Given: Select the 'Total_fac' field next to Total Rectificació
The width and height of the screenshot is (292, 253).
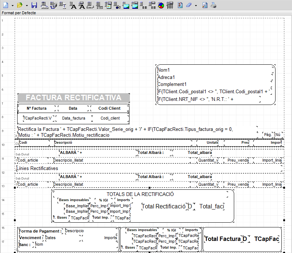Looking at the screenshot, I should tap(211, 206).
